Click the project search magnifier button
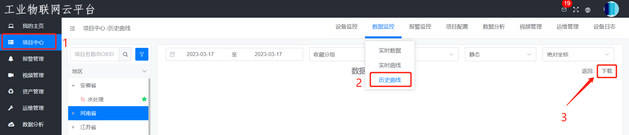Screen dimensions: 629x135 pos(125,54)
